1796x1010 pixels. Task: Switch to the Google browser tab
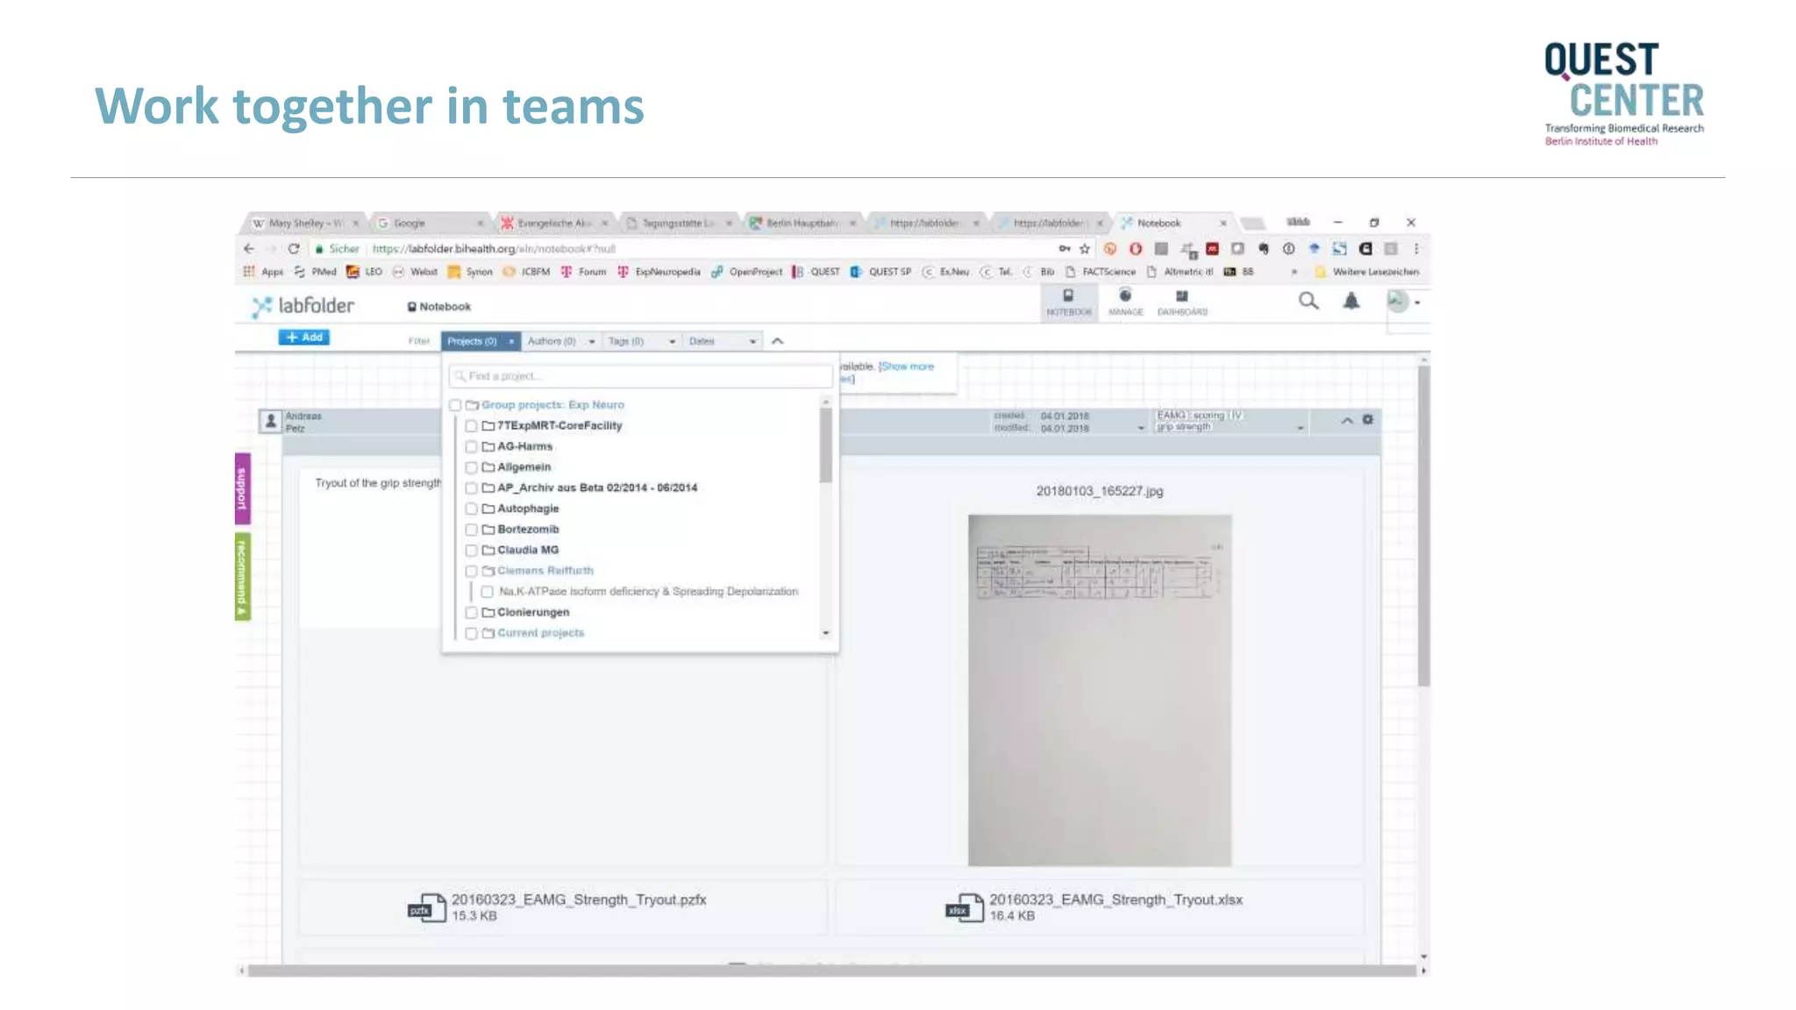pyautogui.click(x=431, y=223)
